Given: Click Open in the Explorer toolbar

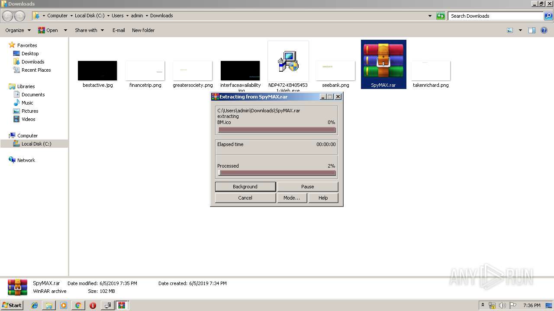Looking at the screenshot, I should 48,30.
